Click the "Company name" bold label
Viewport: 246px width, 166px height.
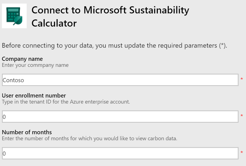pyautogui.click(x=22, y=59)
